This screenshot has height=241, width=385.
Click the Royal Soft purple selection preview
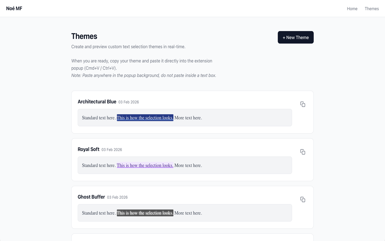pos(145,165)
